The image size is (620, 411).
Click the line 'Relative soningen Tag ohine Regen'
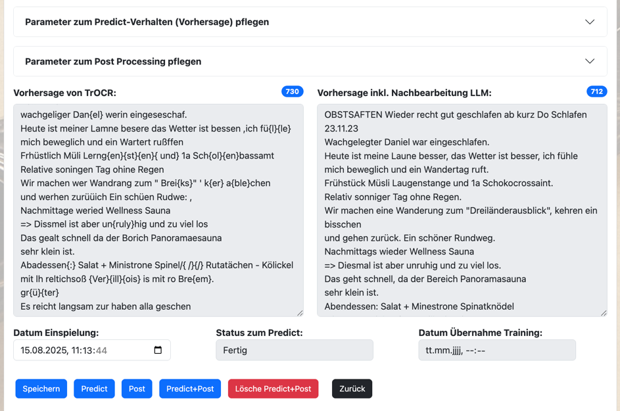pos(92,170)
